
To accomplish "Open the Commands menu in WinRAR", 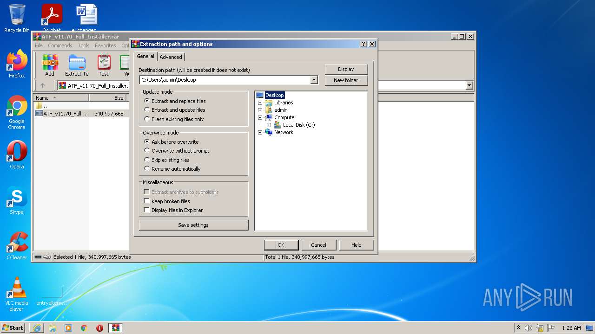I will (x=60, y=45).
